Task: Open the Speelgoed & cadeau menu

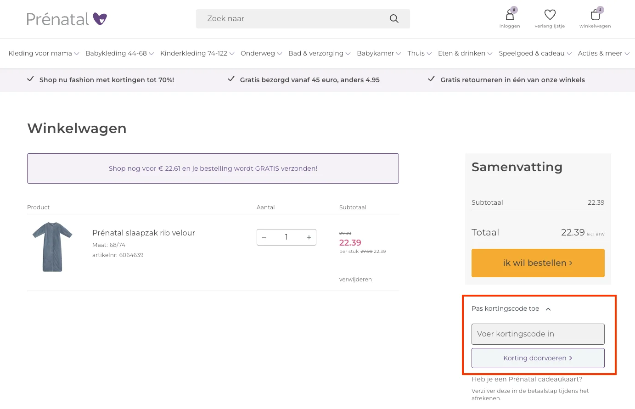Action: coord(535,53)
